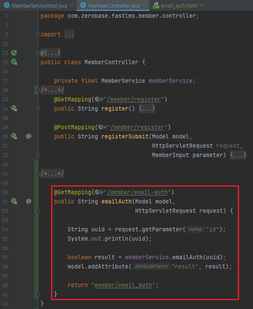The image size is (253, 309).
Task: Click the println call on line 55
Action: (x=116, y=239)
